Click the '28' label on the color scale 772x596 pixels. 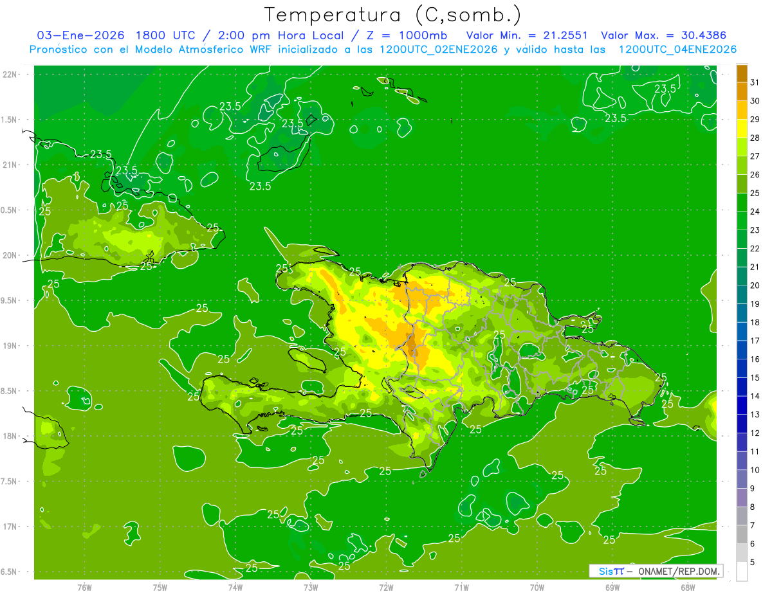[756, 138]
